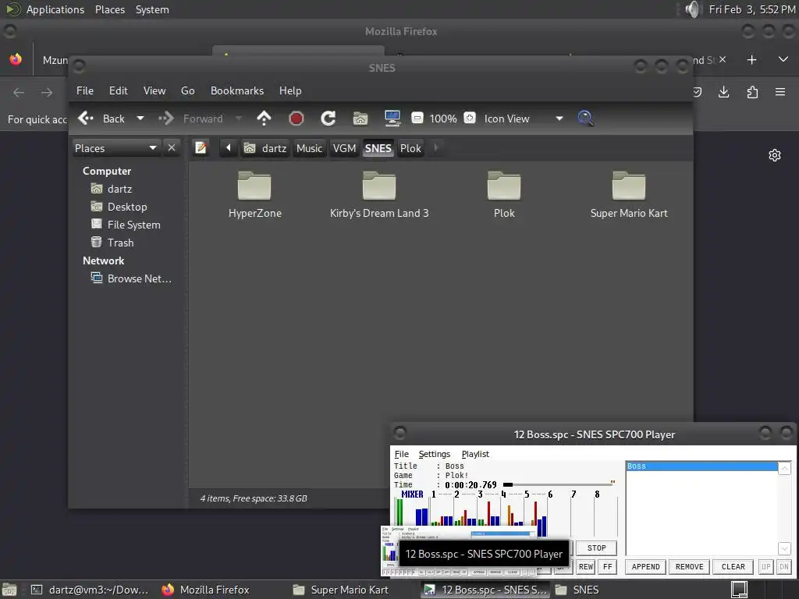Open the Places side pane dropdown
799x599 pixels.
click(x=116, y=148)
